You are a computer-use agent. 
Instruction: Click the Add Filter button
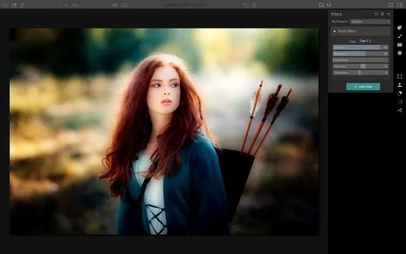point(363,87)
